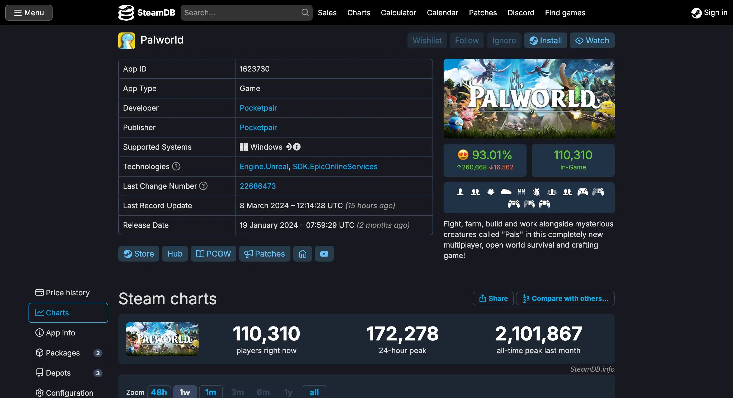Click the Steam Cloud icon
This screenshot has width=733, height=398.
pyautogui.click(x=506, y=192)
